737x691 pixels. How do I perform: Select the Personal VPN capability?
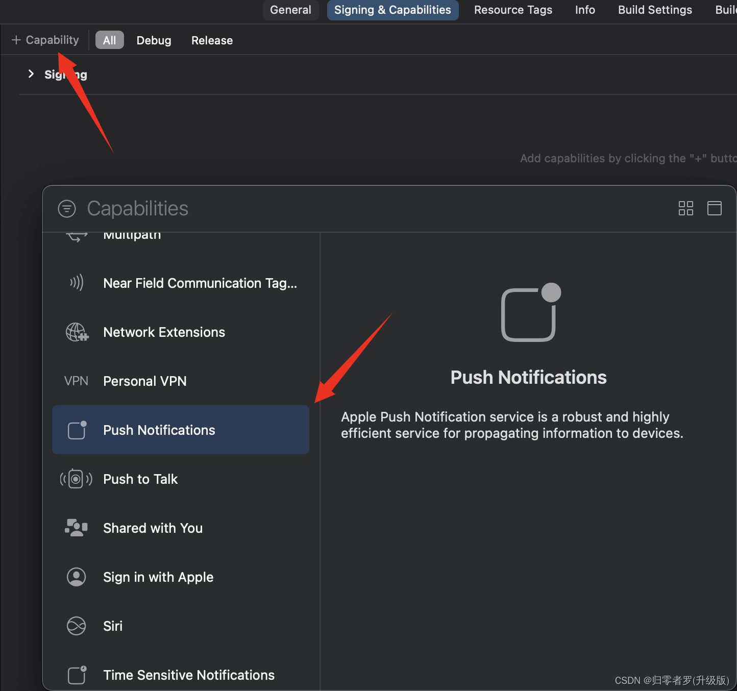click(181, 381)
